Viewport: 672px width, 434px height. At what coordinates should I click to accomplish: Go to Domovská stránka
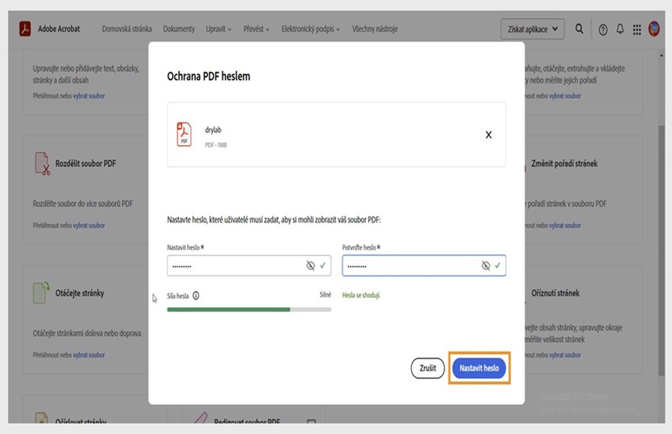click(x=127, y=29)
